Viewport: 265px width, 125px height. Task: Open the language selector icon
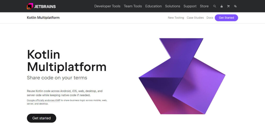(x=235, y=6)
